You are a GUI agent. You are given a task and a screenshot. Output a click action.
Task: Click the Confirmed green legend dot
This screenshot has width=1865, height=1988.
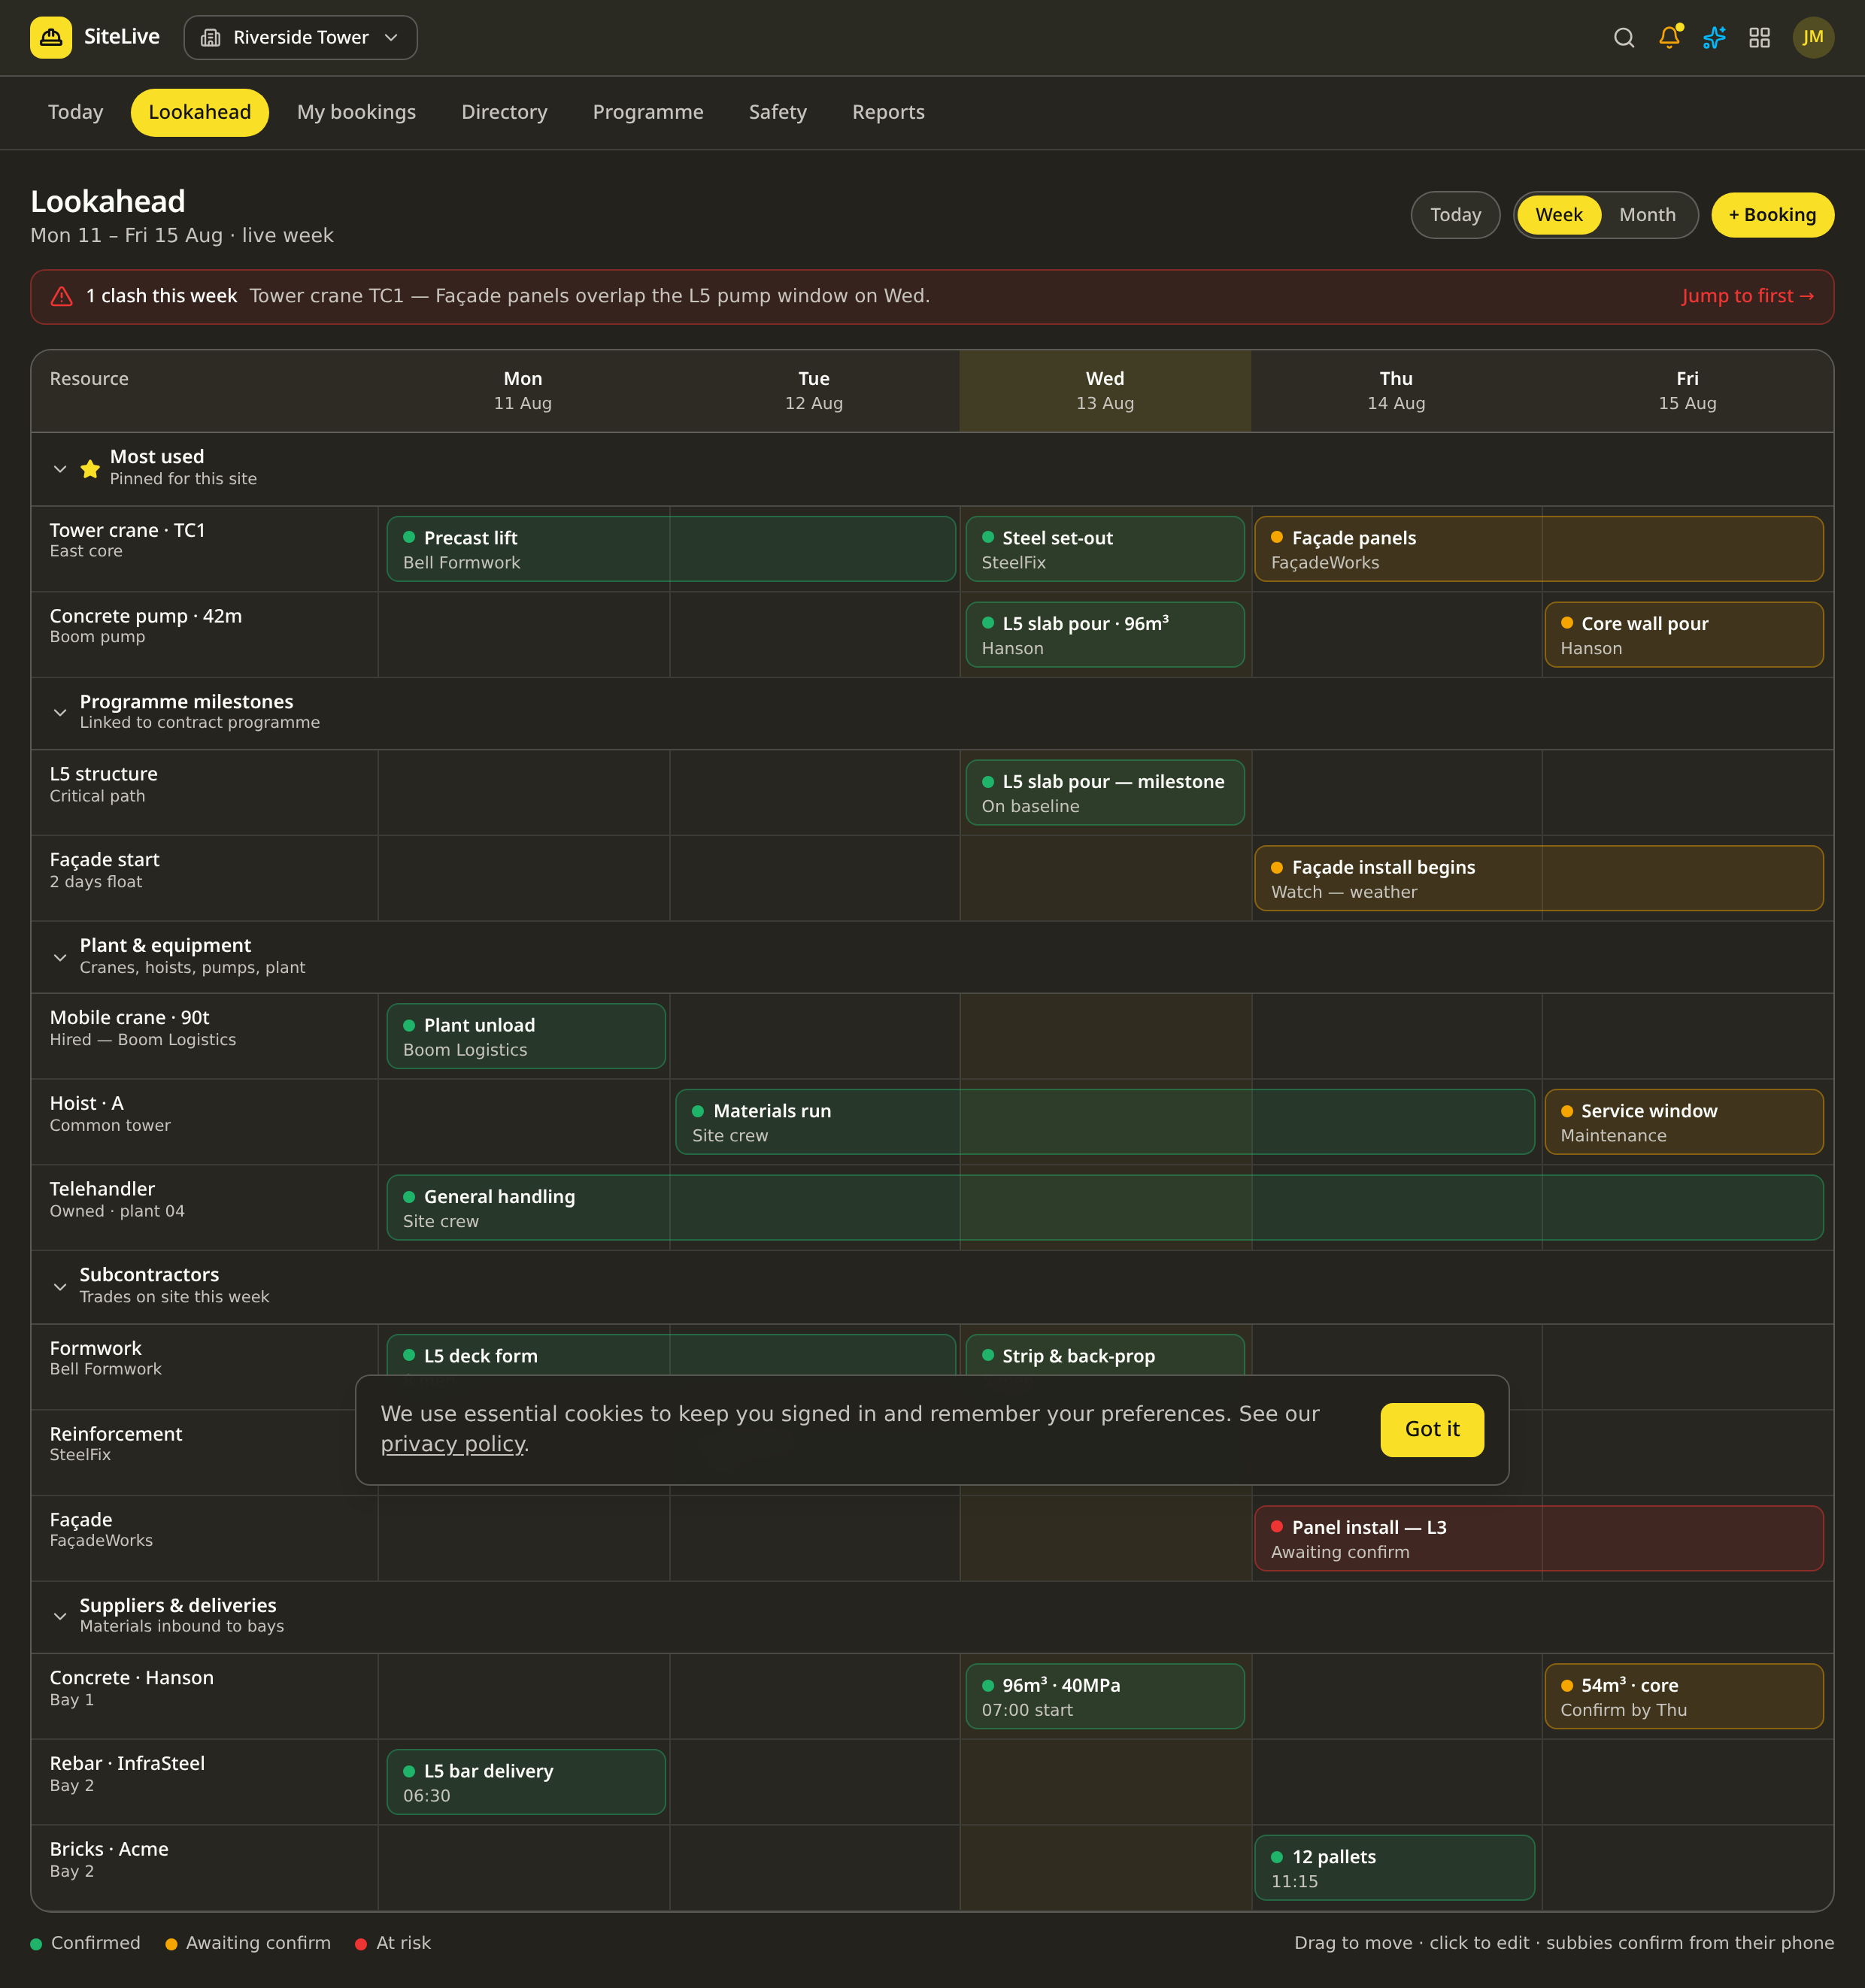[36, 1944]
